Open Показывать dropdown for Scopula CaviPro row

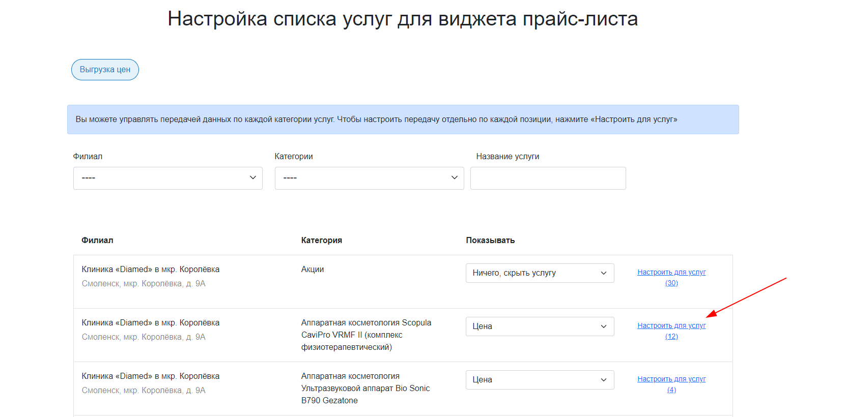pos(540,326)
